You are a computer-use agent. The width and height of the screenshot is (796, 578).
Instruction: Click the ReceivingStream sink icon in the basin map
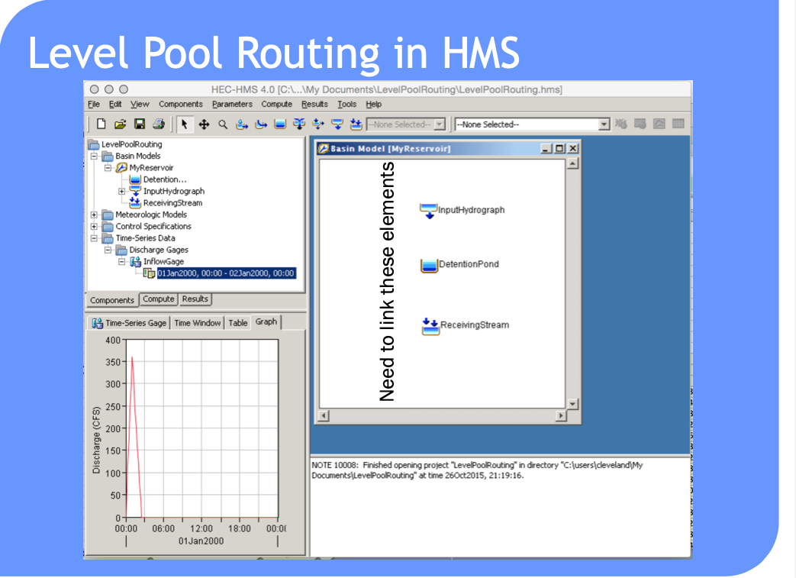point(430,326)
